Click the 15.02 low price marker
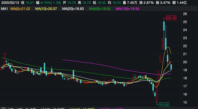Screen dimensions: 198x109 164,105
